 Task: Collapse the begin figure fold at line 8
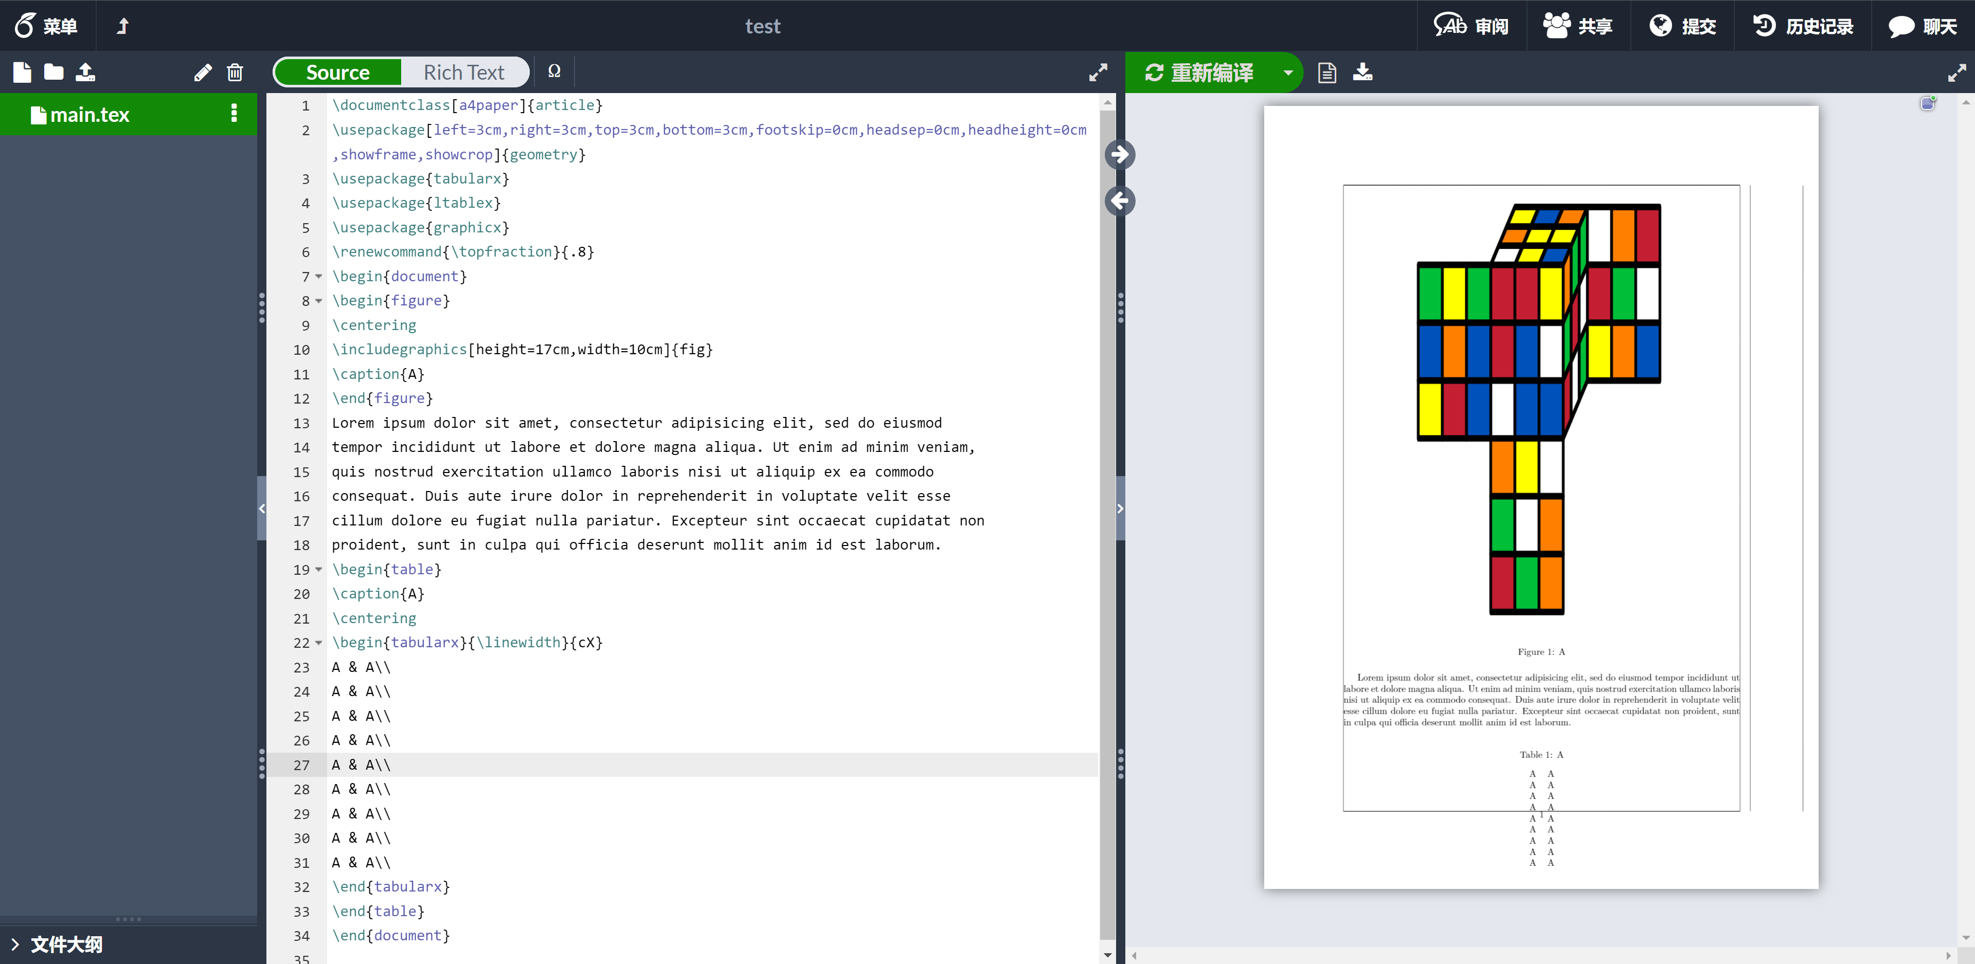pyautogui.click(x=319, y=301)
